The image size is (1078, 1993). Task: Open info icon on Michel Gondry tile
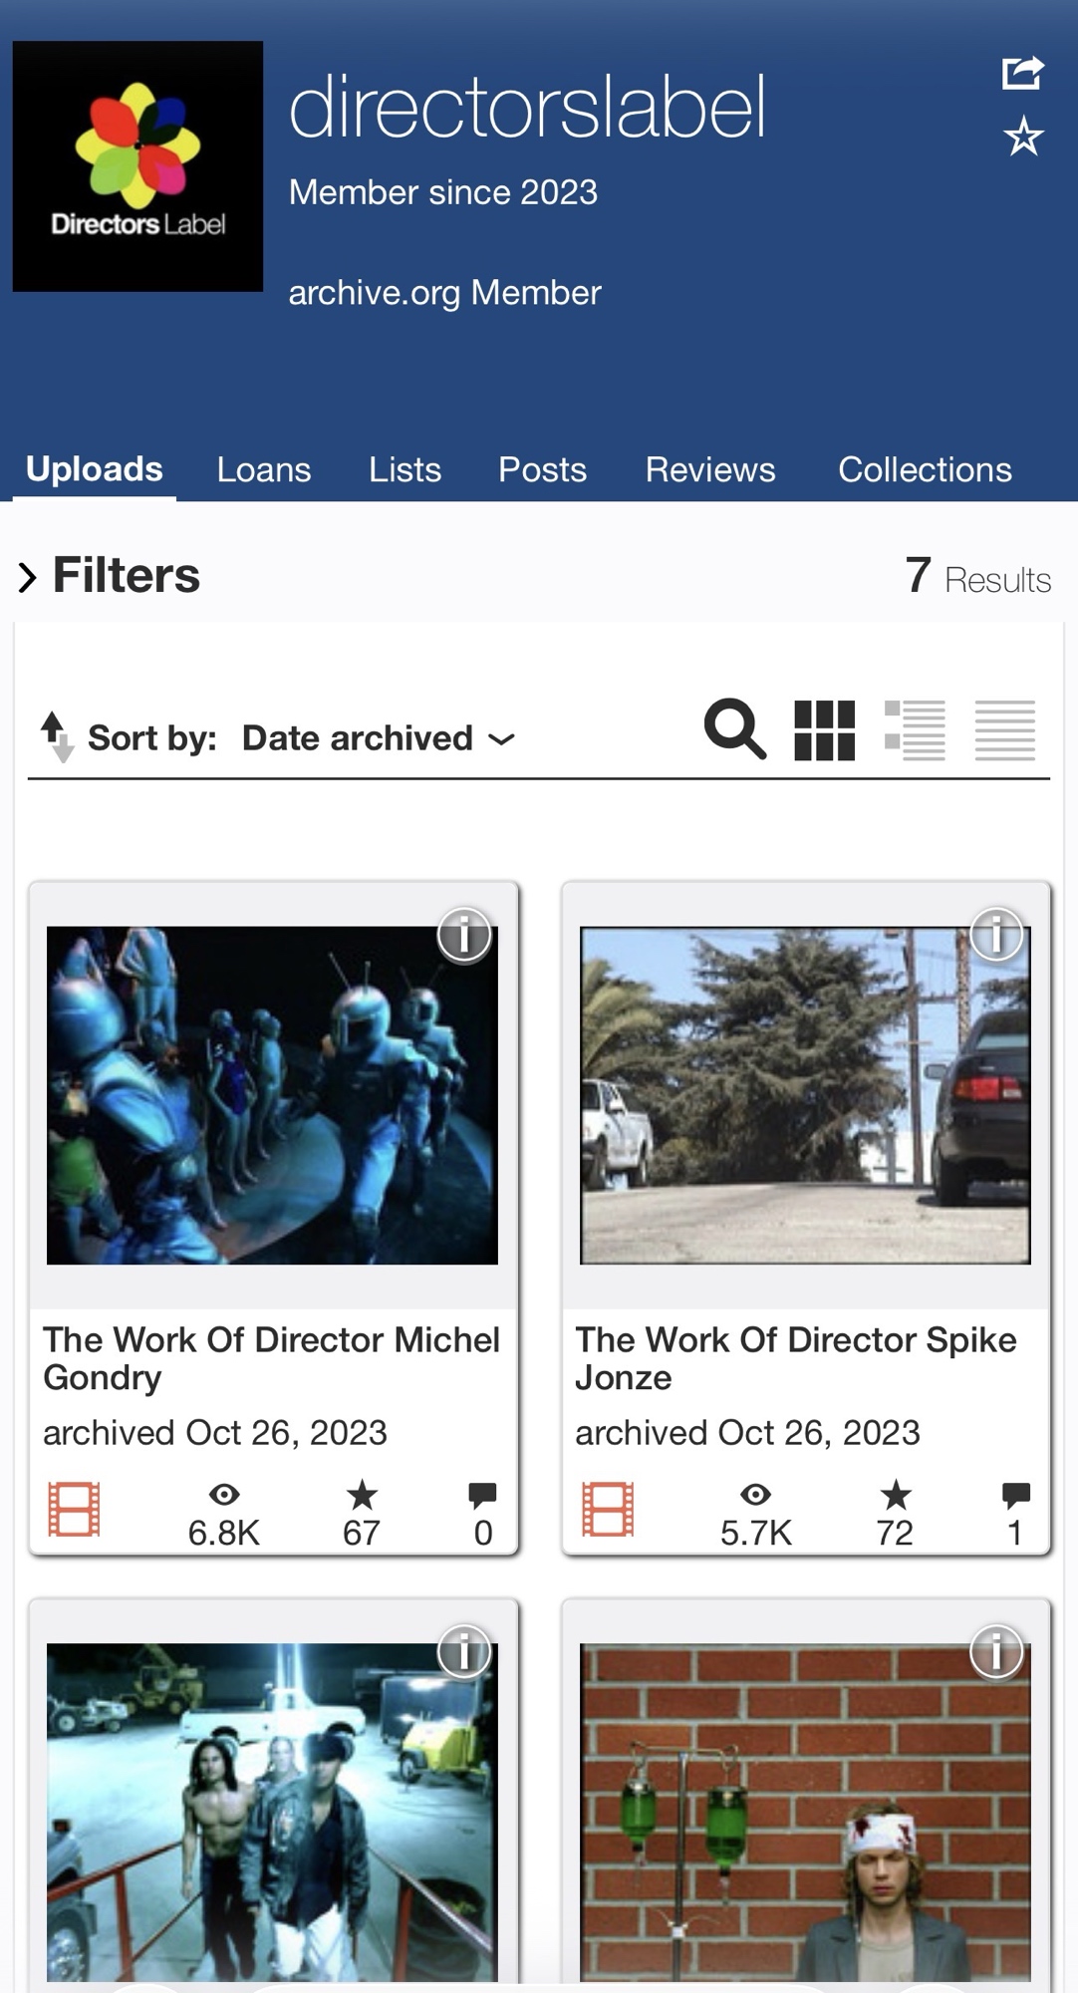click(x=464, y=935)
